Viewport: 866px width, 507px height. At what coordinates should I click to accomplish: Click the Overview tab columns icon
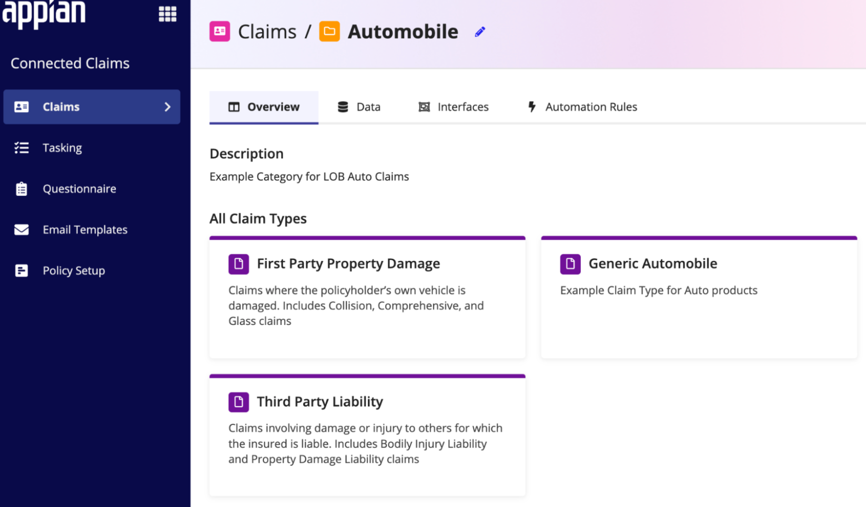coord(234,107)
